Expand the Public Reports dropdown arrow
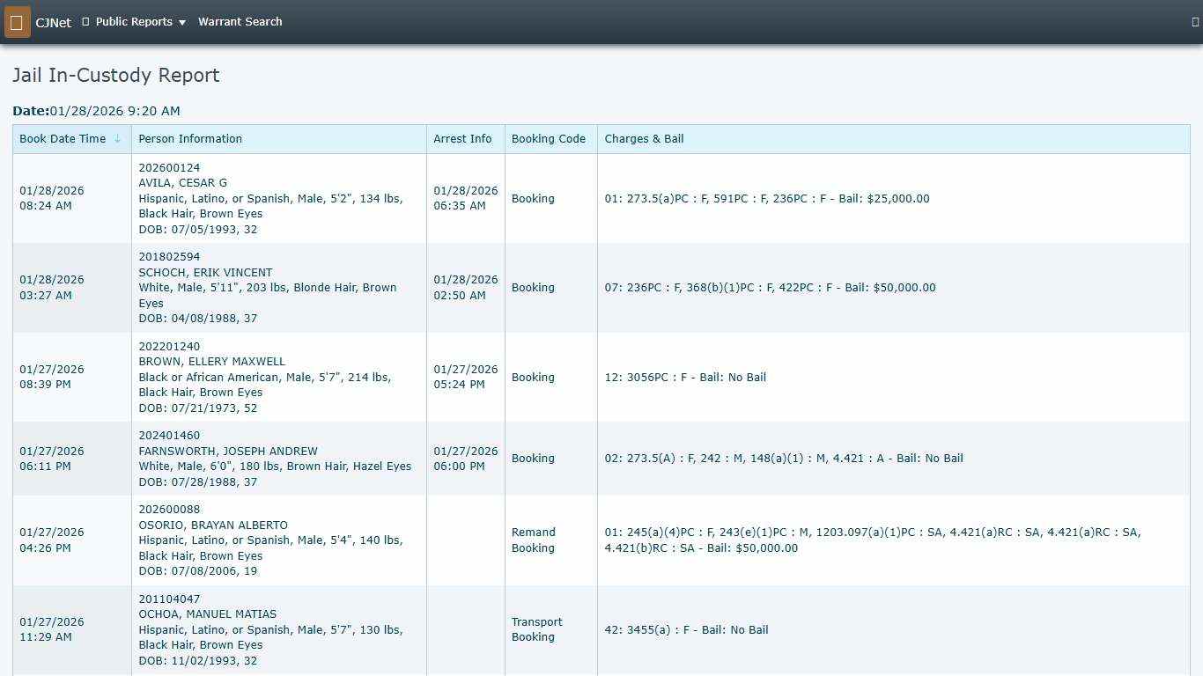Screen dimensions: 1203x676 pos(182,23)
